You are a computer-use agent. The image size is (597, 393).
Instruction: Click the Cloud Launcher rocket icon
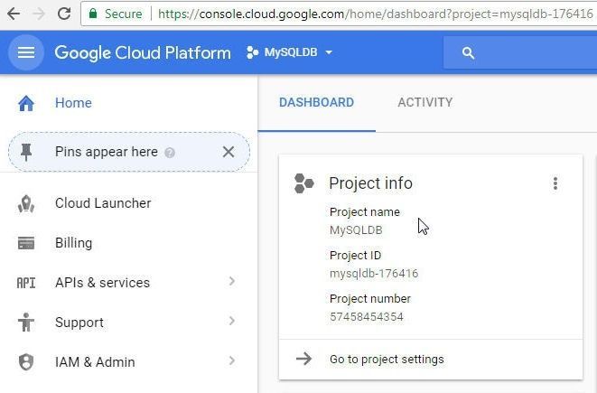point(26,204)
